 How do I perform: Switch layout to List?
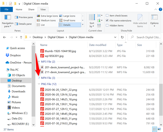pyautogui.click(x=41, y=25)
